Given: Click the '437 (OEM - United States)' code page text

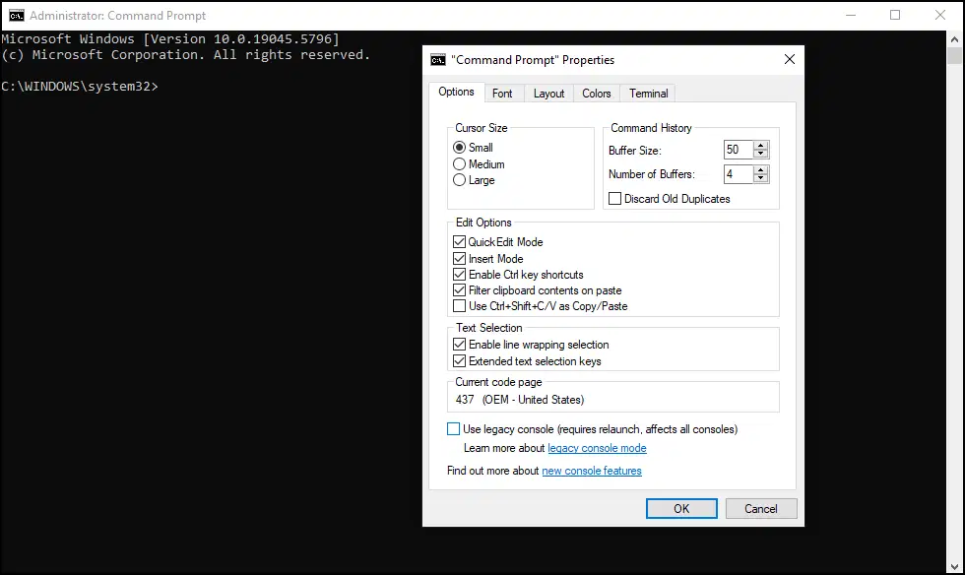Looking at the screenshot, I should (520, 400).
